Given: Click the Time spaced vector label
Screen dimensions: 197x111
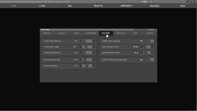Looking at the screenshot, I should point(111,47).
